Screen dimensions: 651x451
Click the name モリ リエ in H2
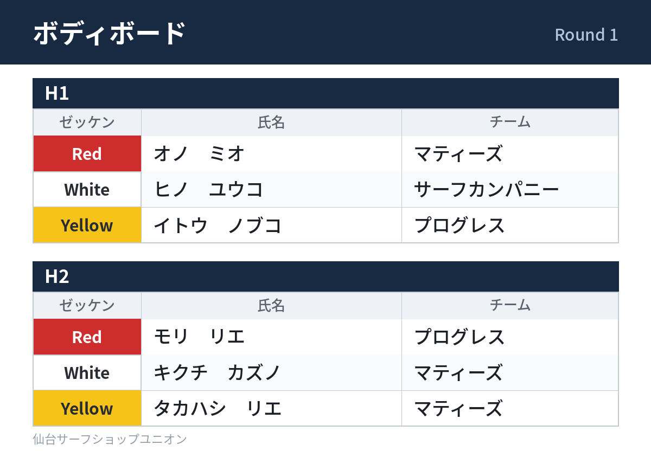(x=199, y=337)
